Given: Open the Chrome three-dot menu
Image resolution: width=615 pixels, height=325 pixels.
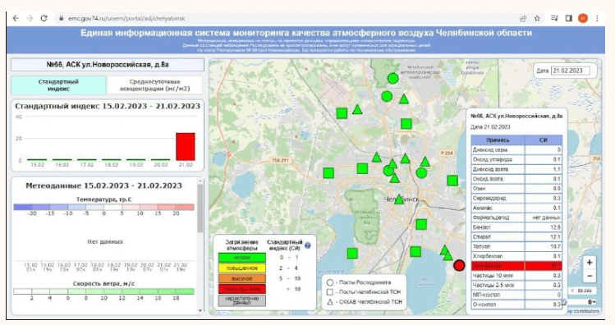Looking at the screenshot, I should [597, 18].
